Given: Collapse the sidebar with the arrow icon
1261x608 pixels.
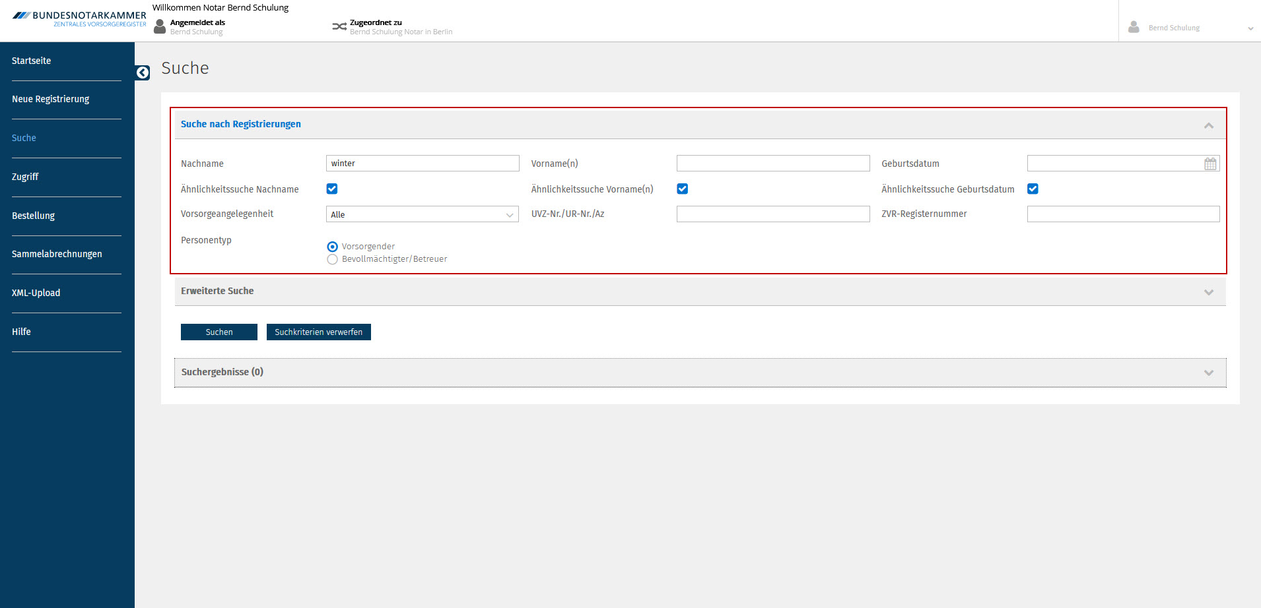Looking at the screenshot, I should pos(143,73).
